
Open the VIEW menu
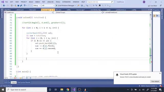(17, 2)
